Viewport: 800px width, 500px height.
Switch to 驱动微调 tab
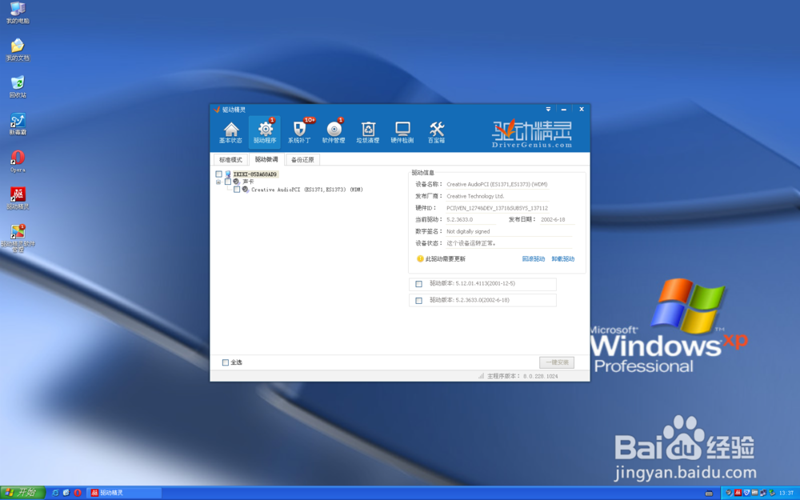(x=266, y=159)
